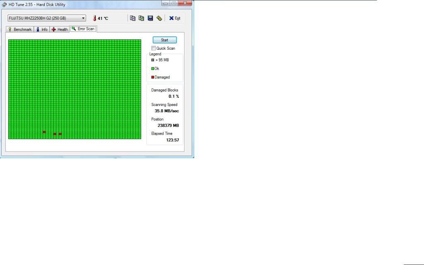Screen dimensions: 424x265
Task: Open the FUJITSU MHZ2250BH G2 drive dropdown
Action: [47, 18]
